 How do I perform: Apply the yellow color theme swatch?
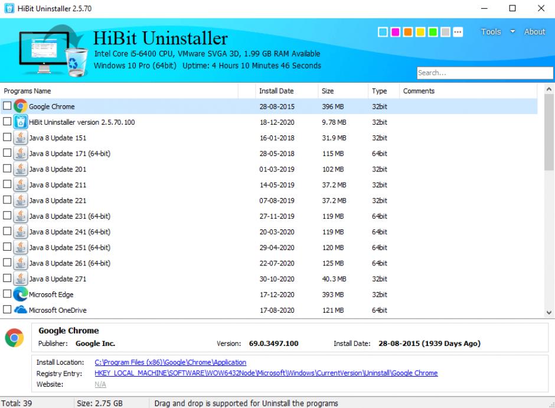click(420, 32)
